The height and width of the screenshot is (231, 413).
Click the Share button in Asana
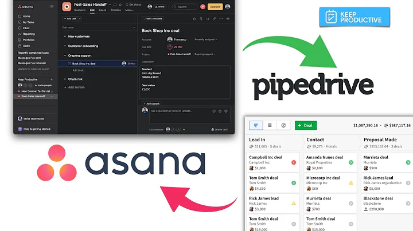coord(159,7)
